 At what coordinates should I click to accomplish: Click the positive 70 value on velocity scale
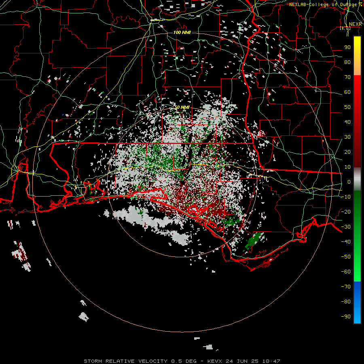pyautogui.click(x=347, y=77)
